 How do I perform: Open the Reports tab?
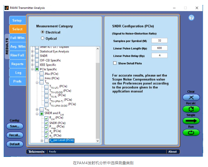click(x=17, y=64)
